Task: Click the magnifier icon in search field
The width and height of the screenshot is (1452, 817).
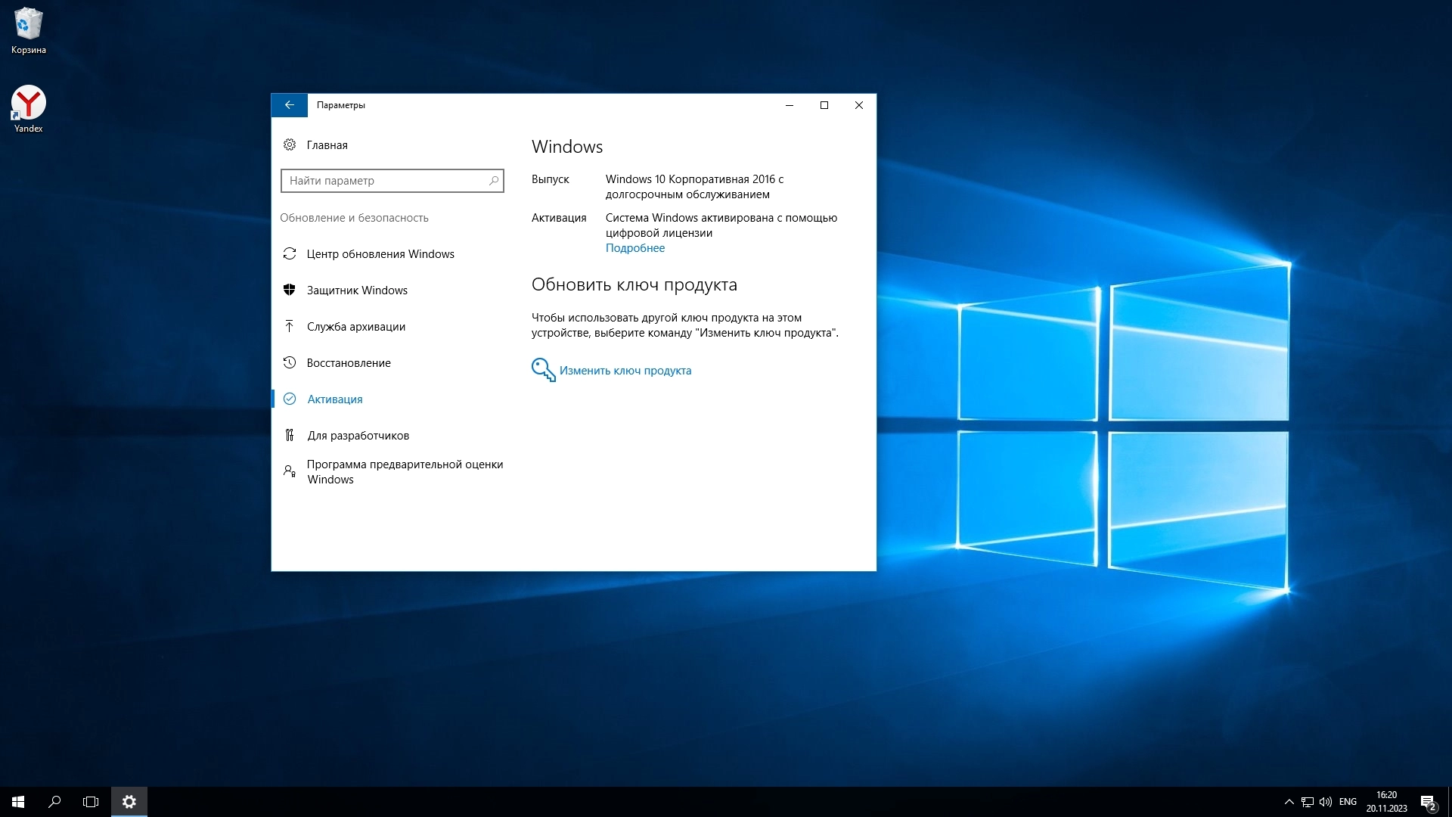Action: click(493, 181)
